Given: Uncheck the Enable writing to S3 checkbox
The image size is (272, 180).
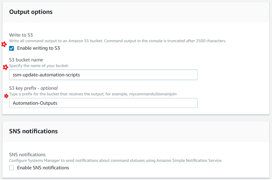Looking at the screenshot, I should coord(11,48).
